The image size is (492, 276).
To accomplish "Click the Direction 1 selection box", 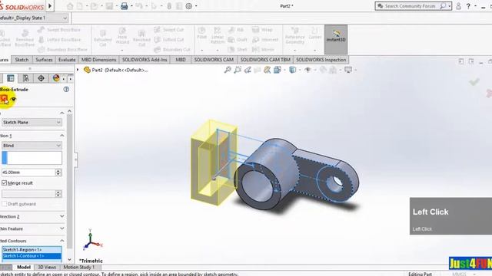I will coord(32,158).
